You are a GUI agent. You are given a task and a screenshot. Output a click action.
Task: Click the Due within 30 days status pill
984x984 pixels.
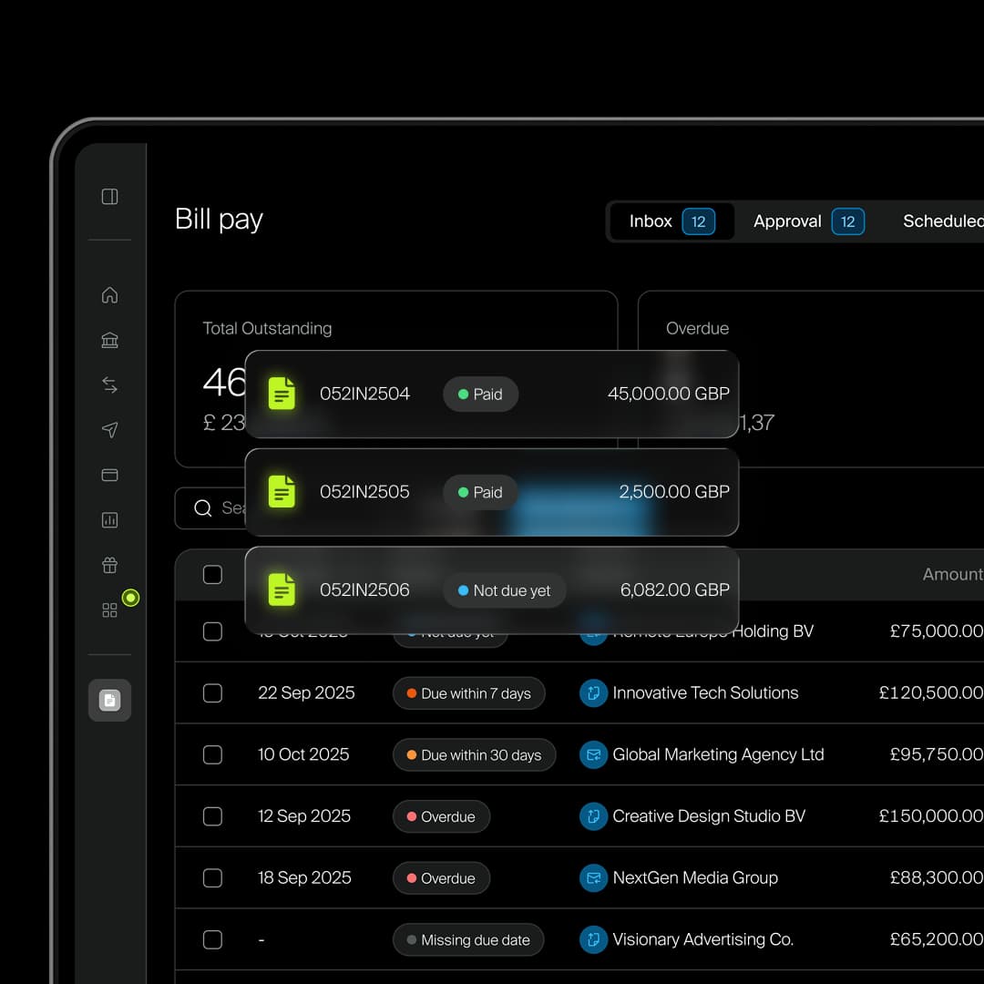[x=475, y=755]
